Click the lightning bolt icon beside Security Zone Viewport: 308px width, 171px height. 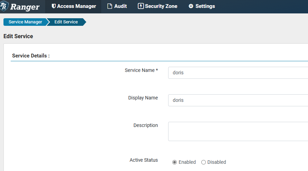click(141, 6)
